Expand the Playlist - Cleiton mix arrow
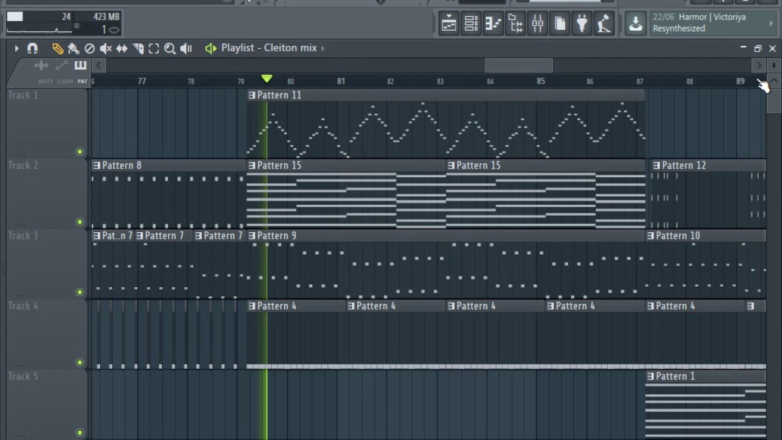 click(x=323, y=48)
